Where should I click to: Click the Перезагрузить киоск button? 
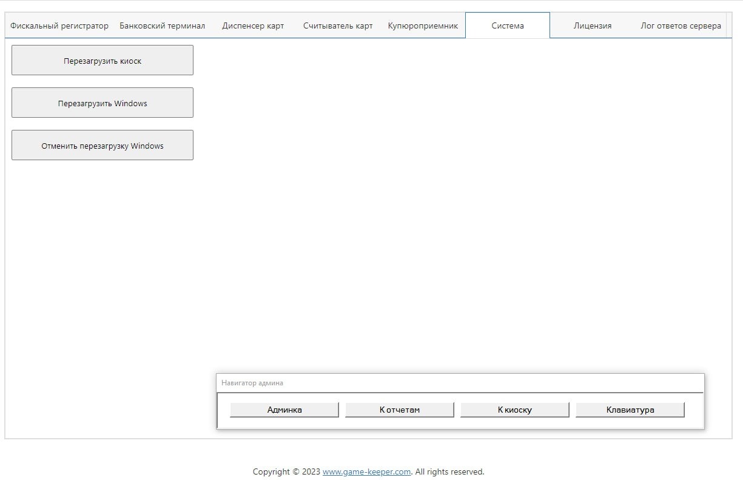pos(103,61)
